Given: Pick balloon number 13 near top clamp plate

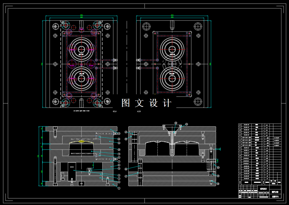Looking at the screenshot, I should pyautogui.click(x=119, y=134).
